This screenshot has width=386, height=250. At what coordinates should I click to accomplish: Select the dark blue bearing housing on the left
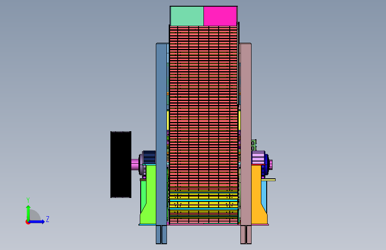tap(149, 157)
